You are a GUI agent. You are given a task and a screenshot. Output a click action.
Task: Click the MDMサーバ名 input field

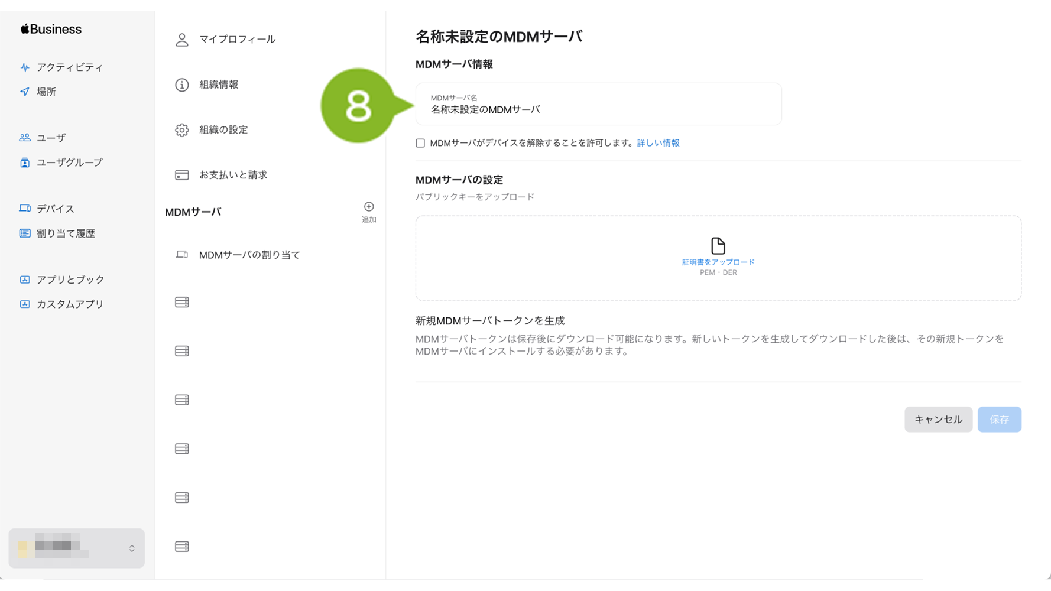(x=598, y=104)
